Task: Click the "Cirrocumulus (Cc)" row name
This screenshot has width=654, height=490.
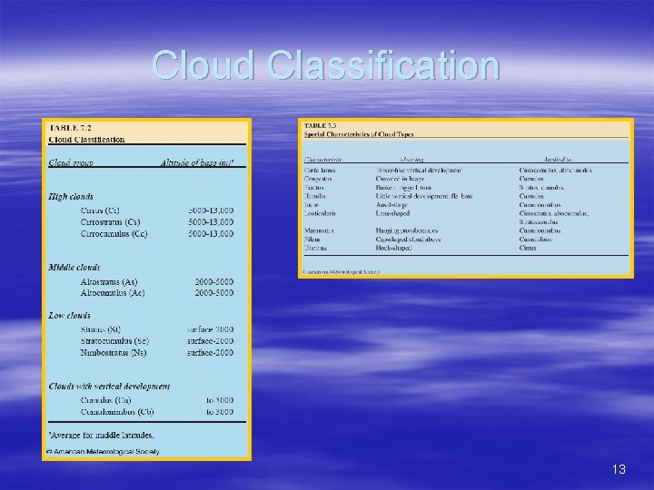Action: (x=114, y=234)
